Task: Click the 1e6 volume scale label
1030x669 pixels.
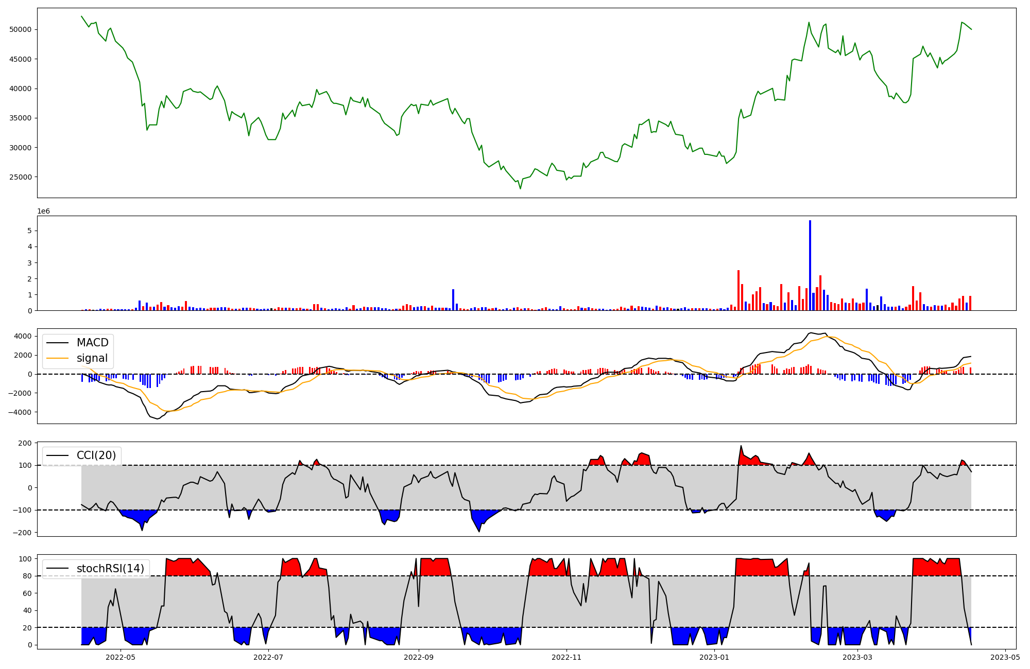Action: coord(43,211)
